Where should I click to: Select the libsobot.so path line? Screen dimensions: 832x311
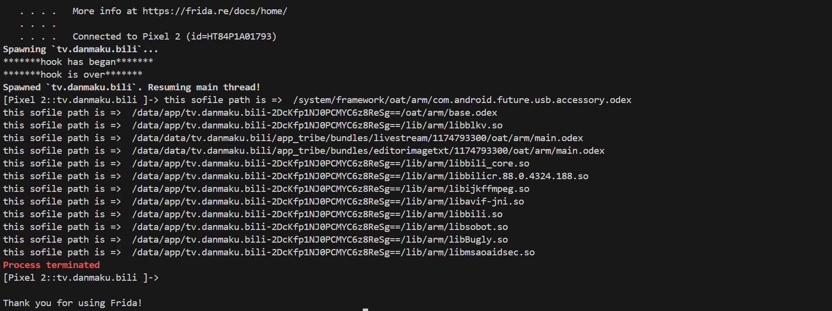point(255,227)
